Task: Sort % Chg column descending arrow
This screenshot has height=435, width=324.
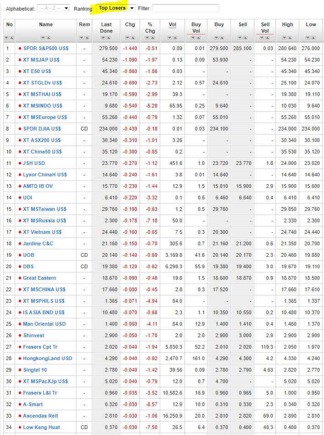Action: (147, 38)
